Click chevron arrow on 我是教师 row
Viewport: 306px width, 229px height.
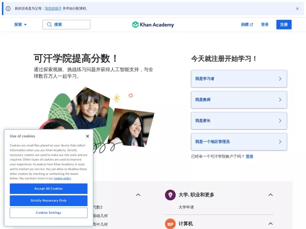point(280,100)
